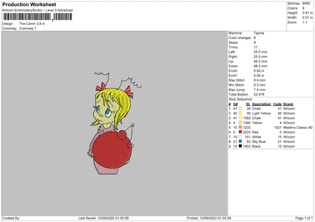Click the Color changes value 8

pos(255,38)
